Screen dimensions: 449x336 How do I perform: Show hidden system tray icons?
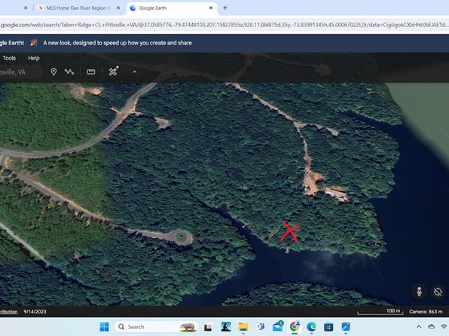click(419, 327)
